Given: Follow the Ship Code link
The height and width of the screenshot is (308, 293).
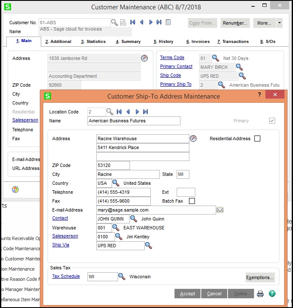Looking at the screenshot, I should (170, 75).
